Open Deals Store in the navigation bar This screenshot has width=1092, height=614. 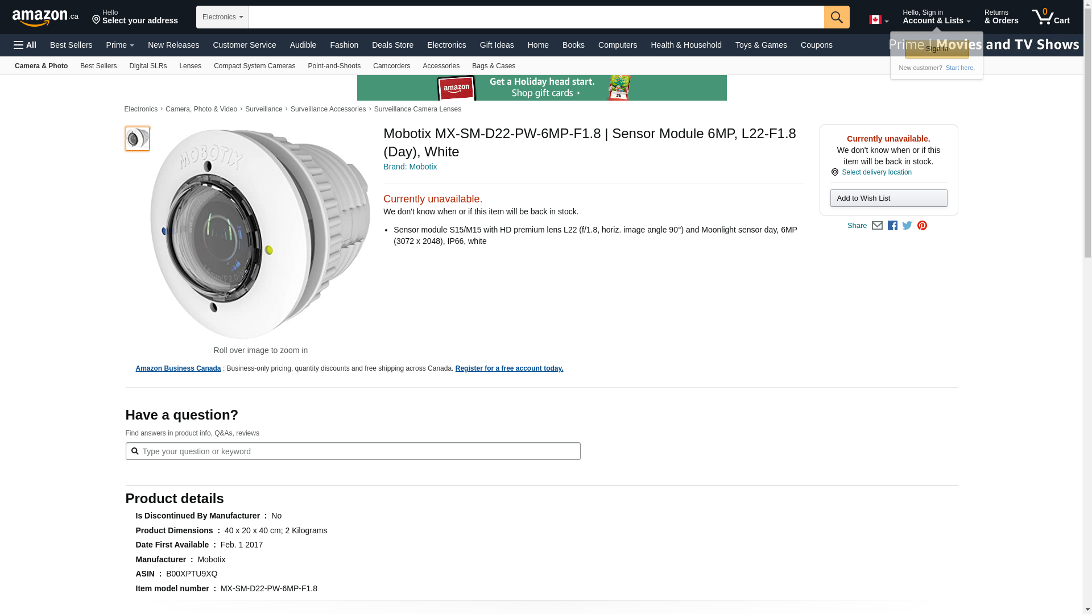392,45
